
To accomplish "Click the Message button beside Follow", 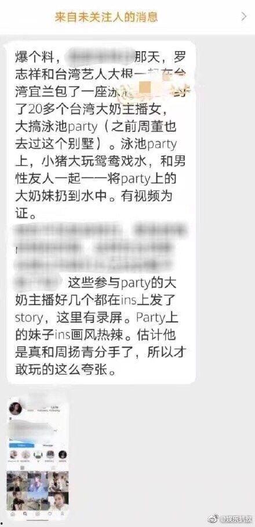I will click(x=48, y=445).
